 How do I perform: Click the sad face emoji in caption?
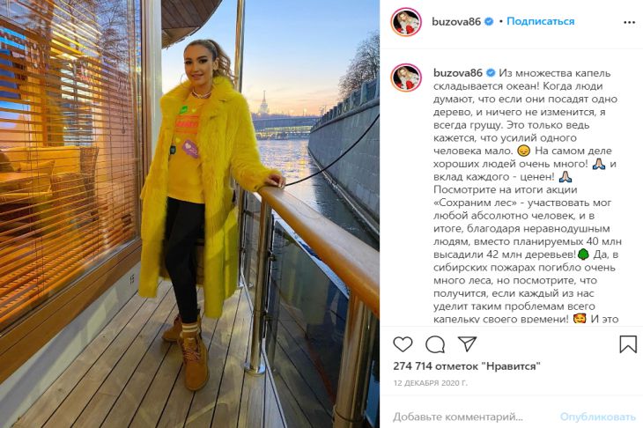click(x=524, y=151)
